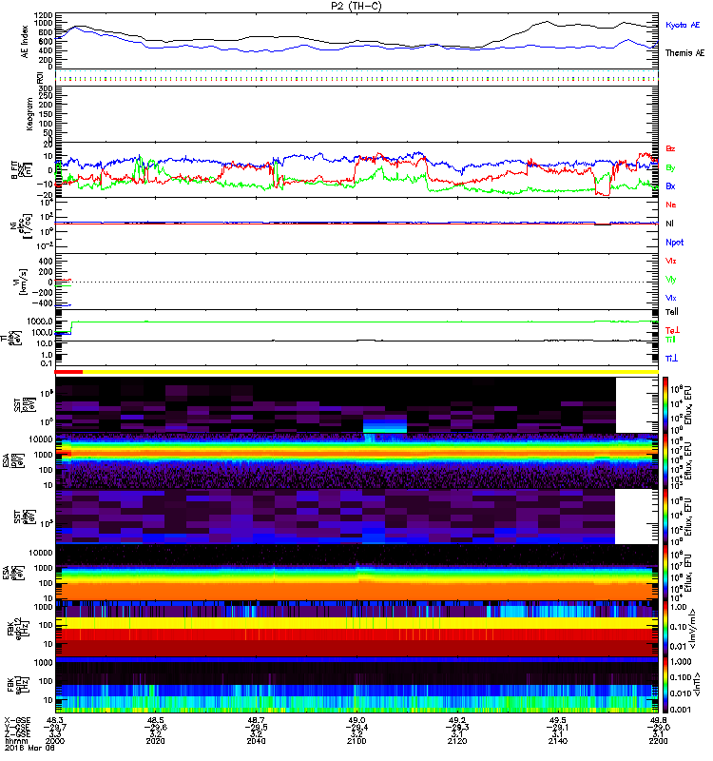The image size is (713, 761).
Task: Click the blue 'Vix' velocity legend
Action: pyautogui.click(x=671, y=298)
